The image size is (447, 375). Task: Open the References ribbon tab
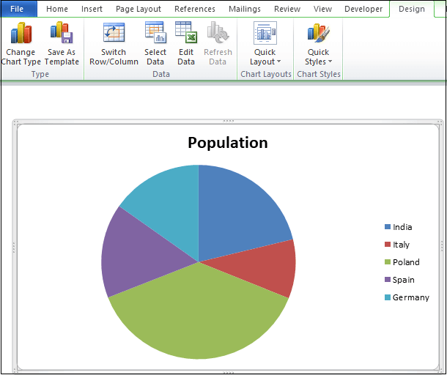pyautogui.click(x=195, y=10)
